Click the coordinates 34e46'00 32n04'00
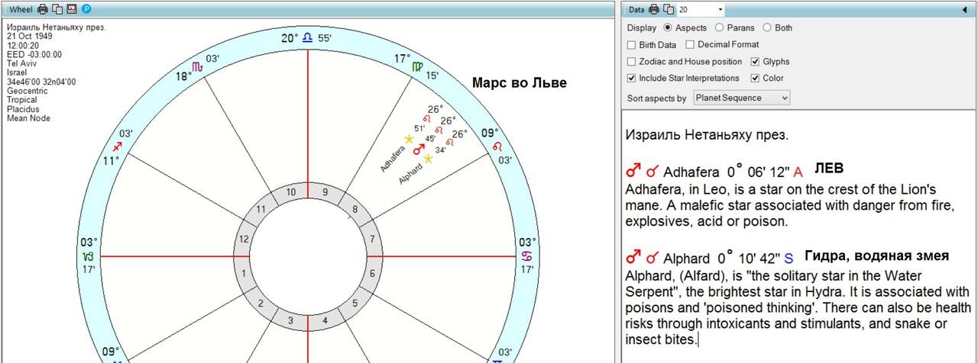978x363 pixels. [x=41, y=82]
